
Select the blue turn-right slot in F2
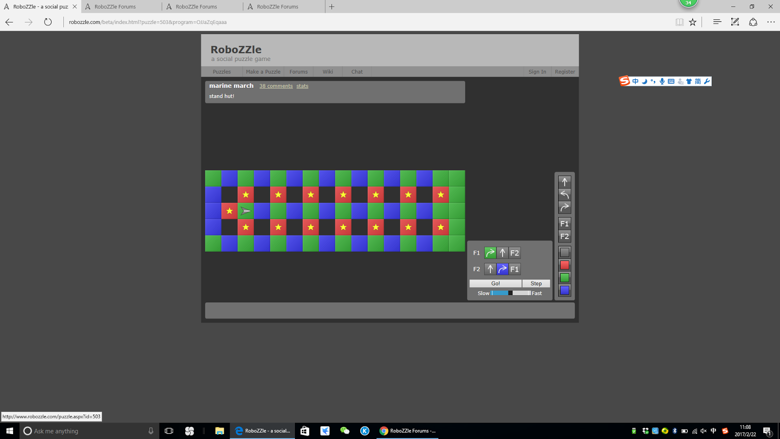[503, 269]
